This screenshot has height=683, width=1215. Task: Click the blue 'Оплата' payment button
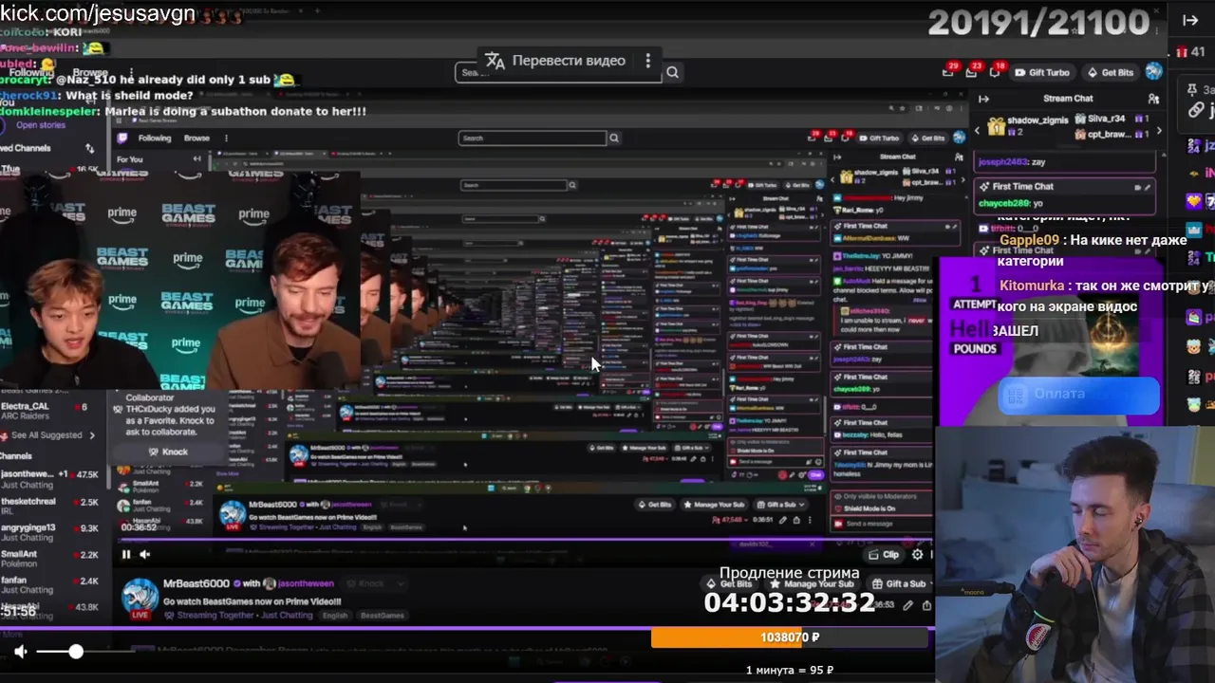tap(1079, 394)
